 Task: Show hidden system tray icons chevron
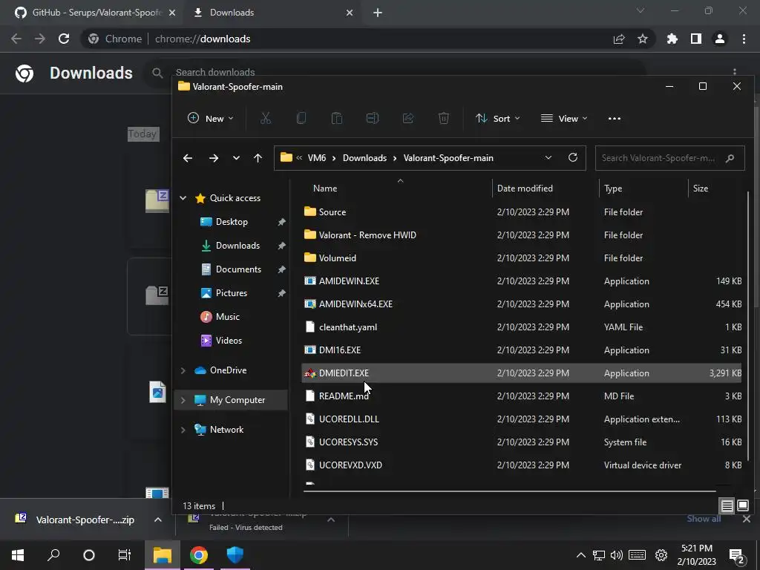coord(580,555)
